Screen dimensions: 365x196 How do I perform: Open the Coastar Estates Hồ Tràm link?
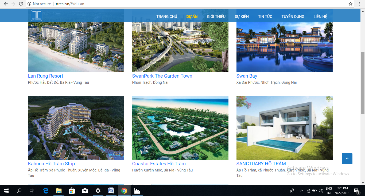coord(159,164)
